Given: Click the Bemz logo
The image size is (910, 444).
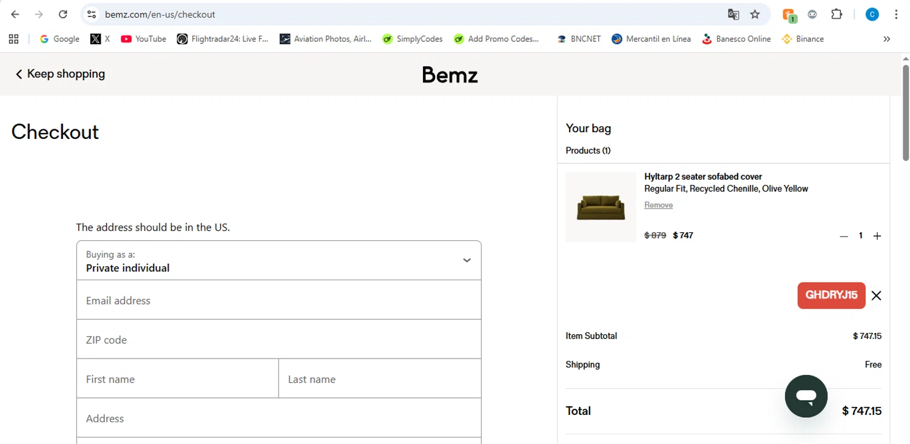Looking at the screenshot, I should 450,75.
